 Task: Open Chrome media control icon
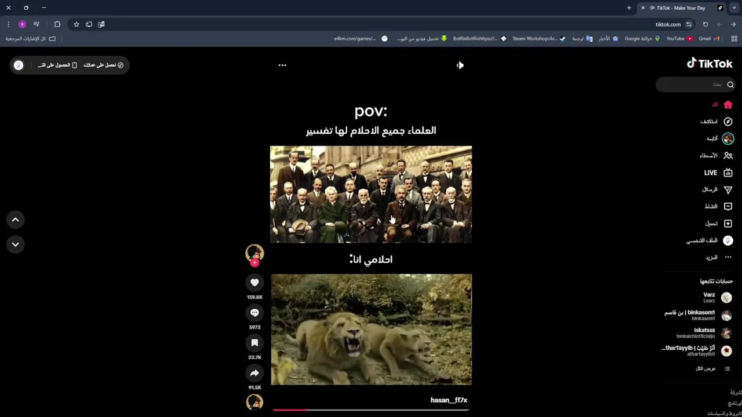tap(37, 24)
